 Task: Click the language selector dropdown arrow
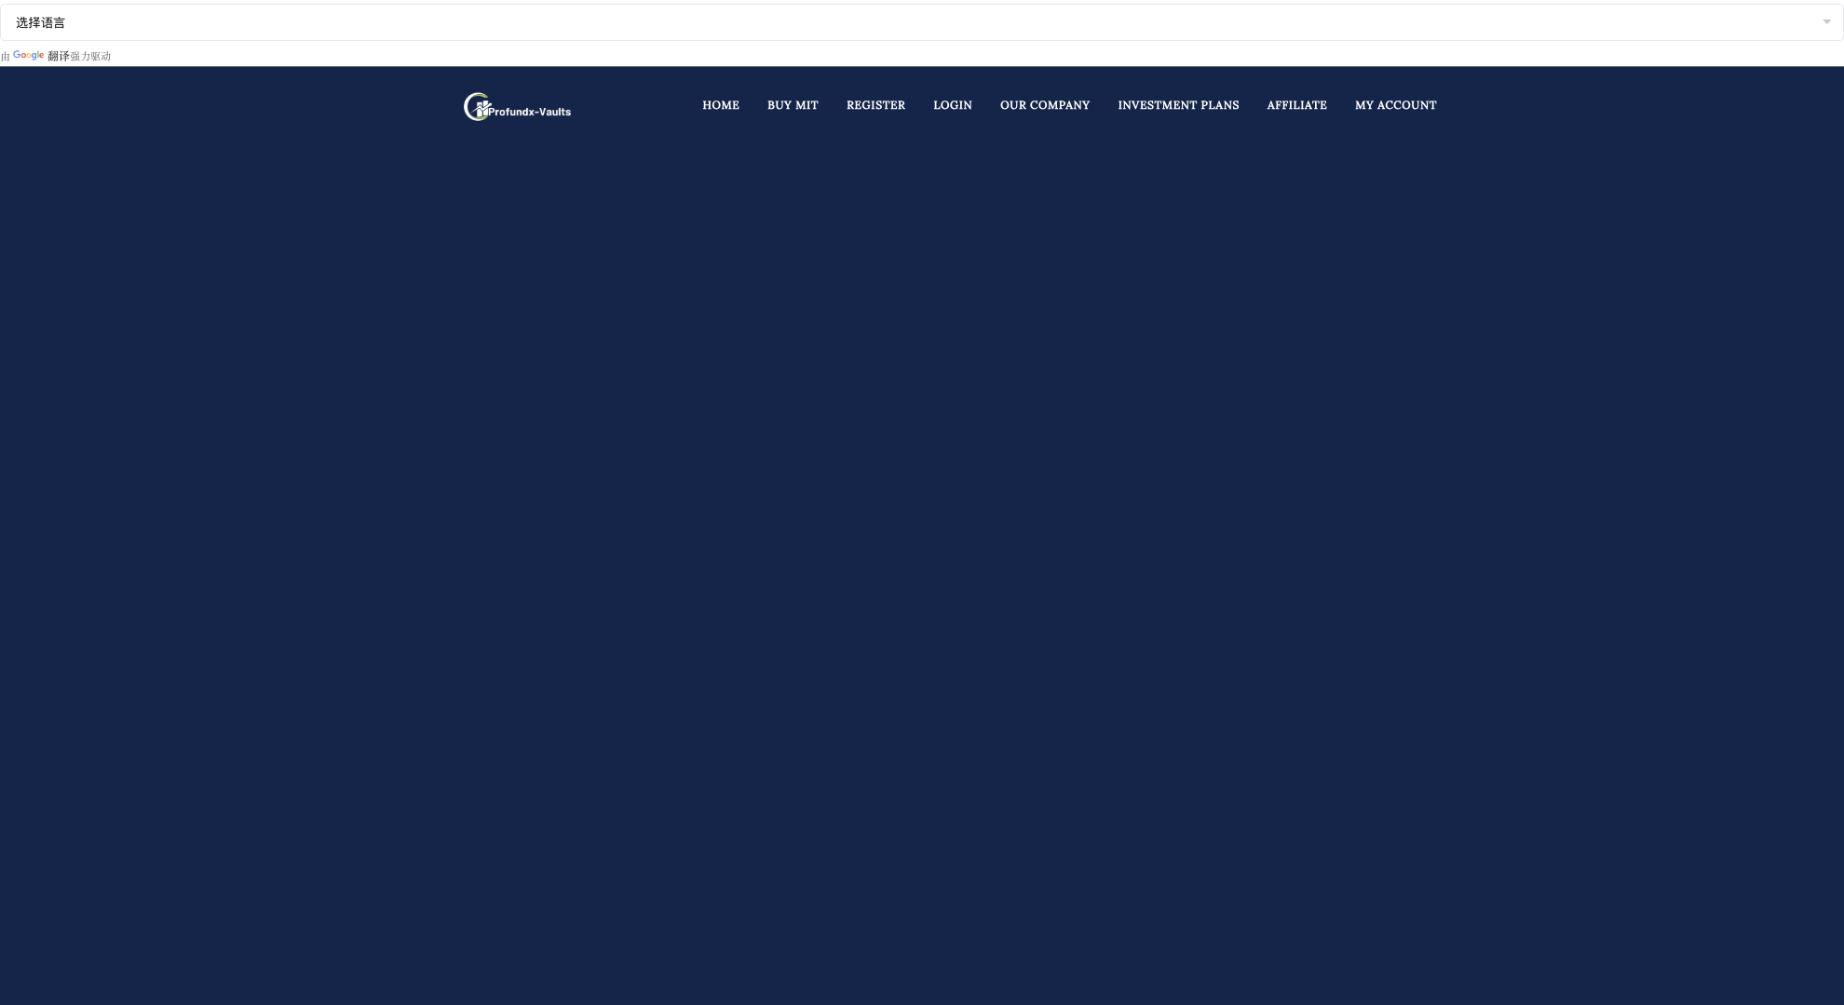[x=1826, y=22]
